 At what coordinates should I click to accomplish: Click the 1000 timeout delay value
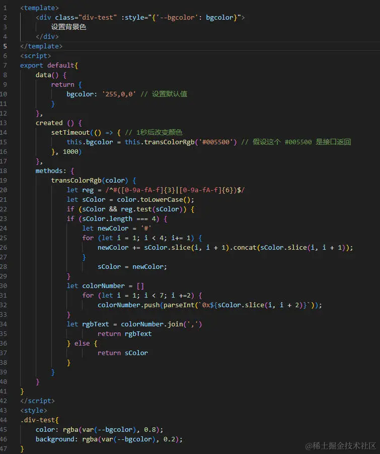tap(70, 151)
